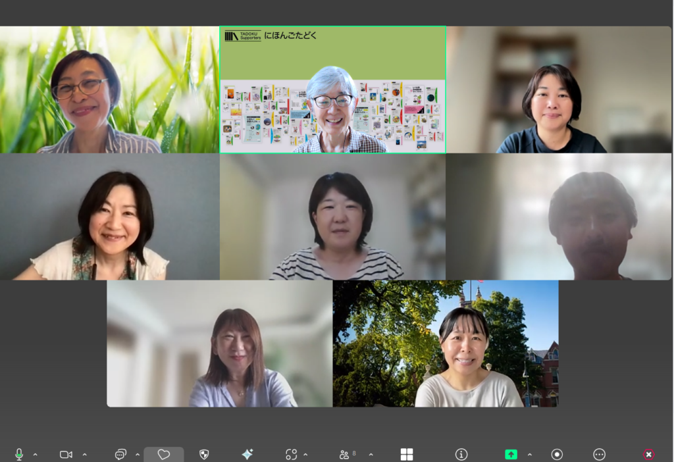The height and width of the screenshot is (462, 674).
Task: Turn off the video camera
Action: [x=66, y=454]
